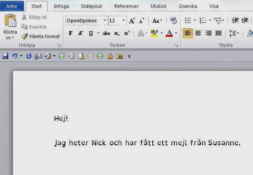Increase paragraph indent
The height and width of the screenshot is (175, 253).
click(x=245, y=21)
